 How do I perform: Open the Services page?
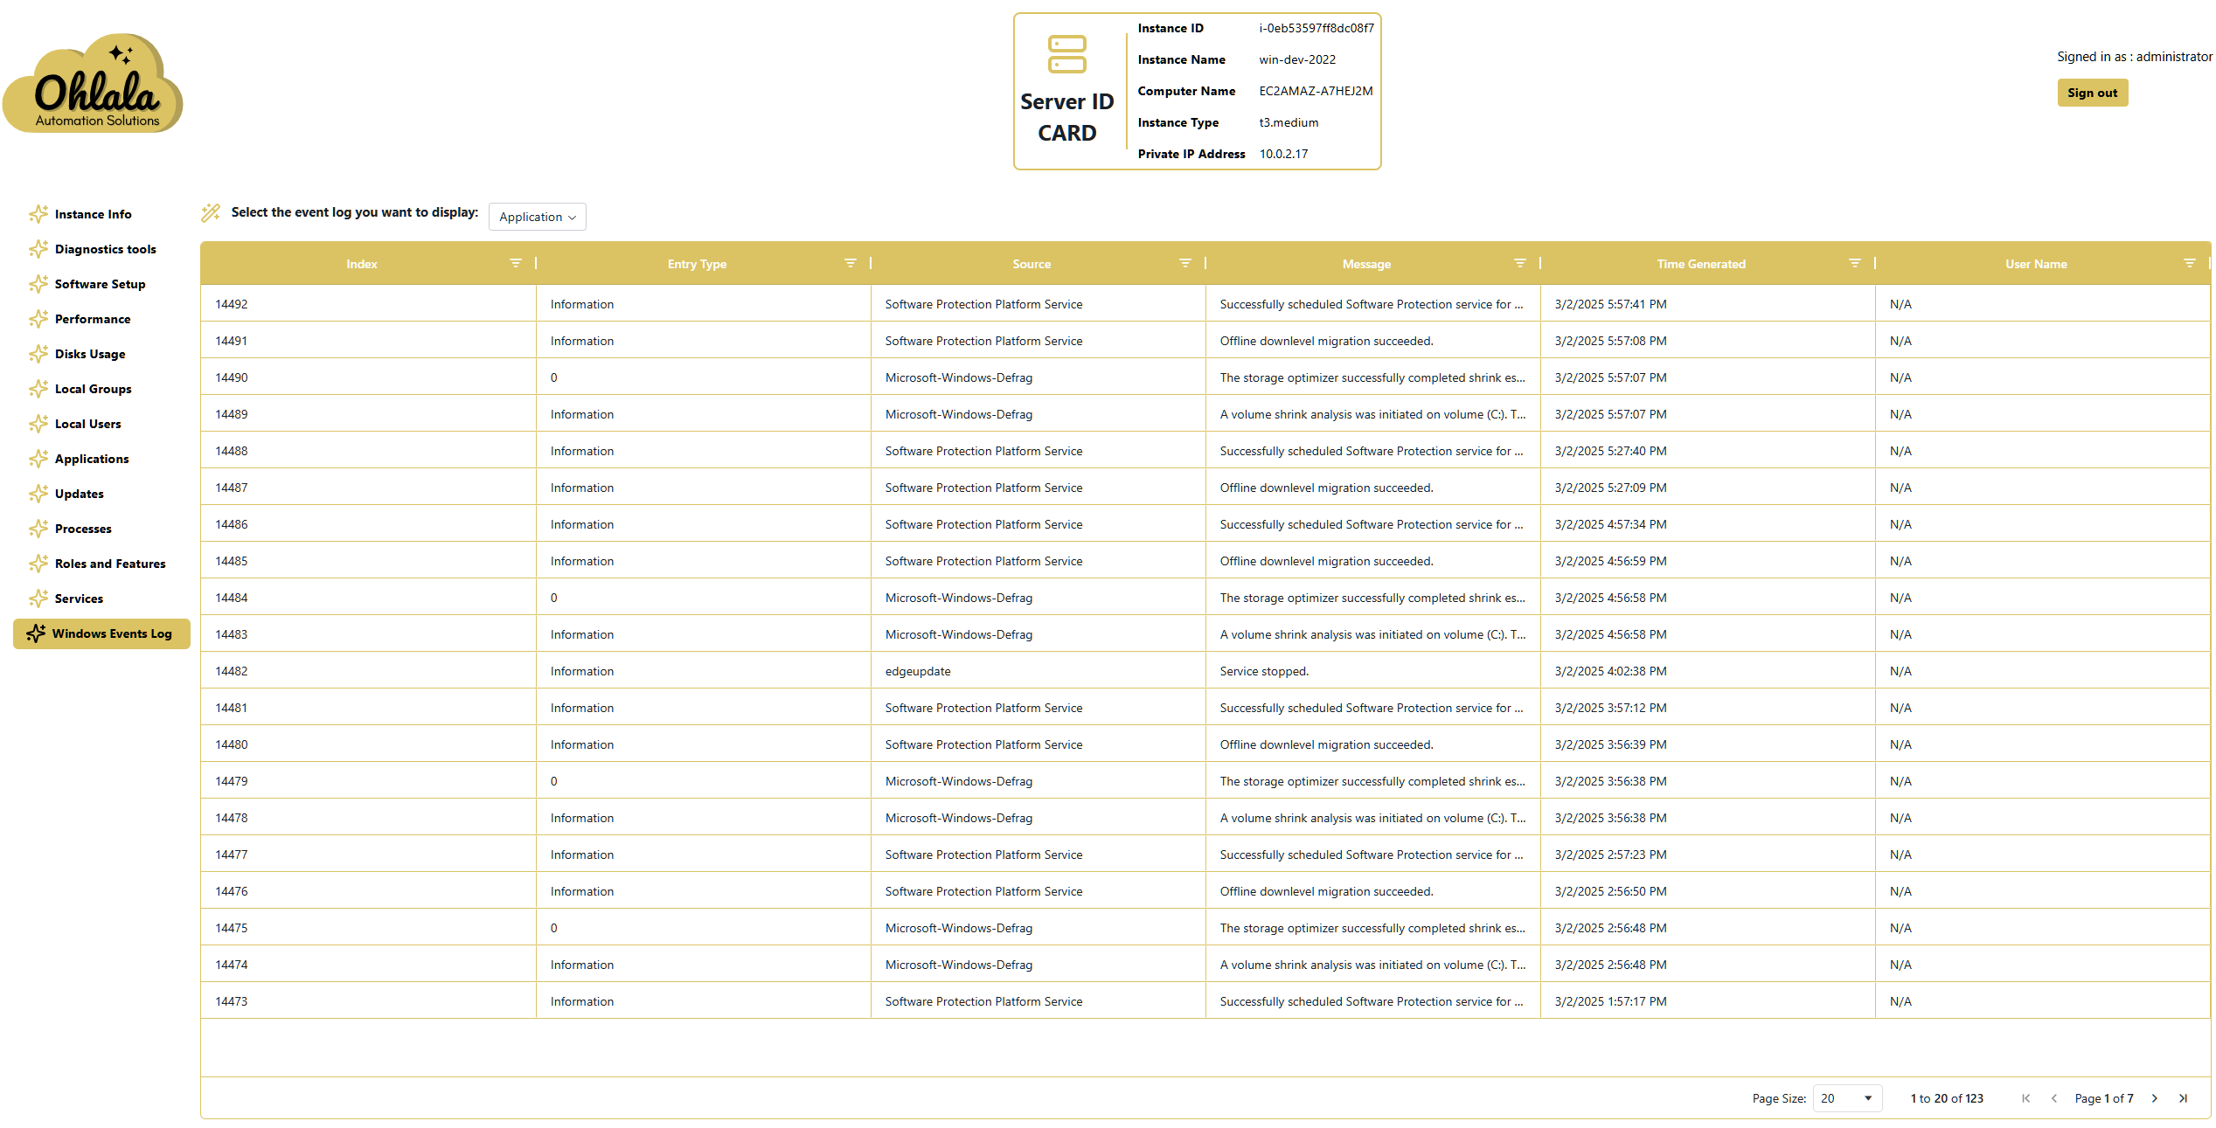pos(79,599)
